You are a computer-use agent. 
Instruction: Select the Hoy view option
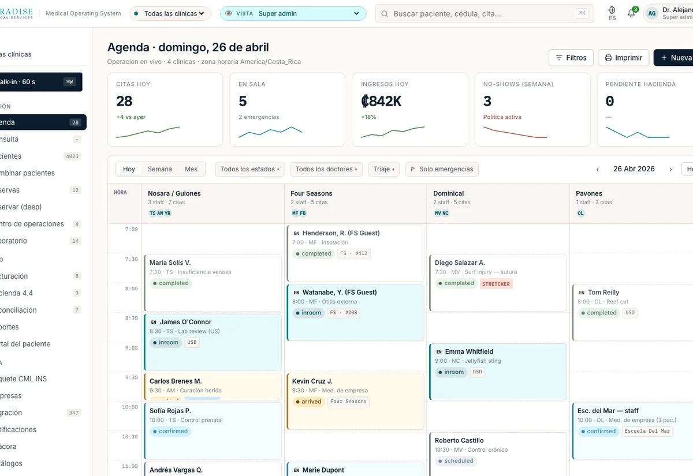click(129, 169)
